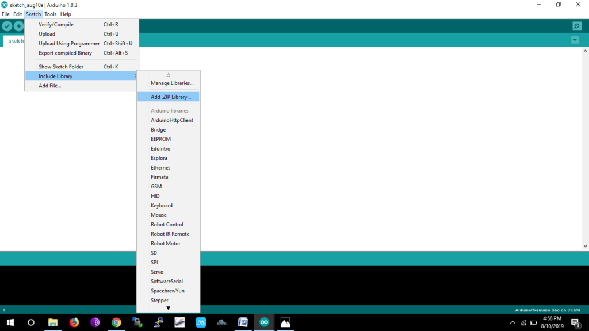Open the Tools menu
The image size is (589, 331).
51,14
